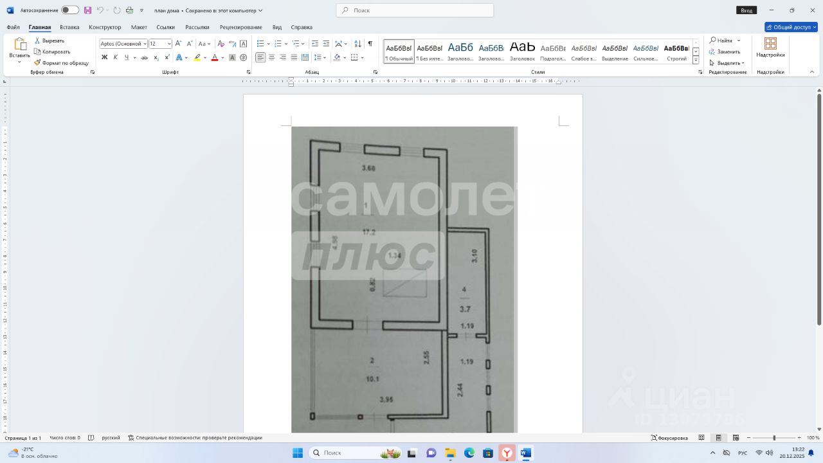This screenshot has height=463, width=823.
Task: Click the Format Painter brush icon
Action: coord(37,63)
